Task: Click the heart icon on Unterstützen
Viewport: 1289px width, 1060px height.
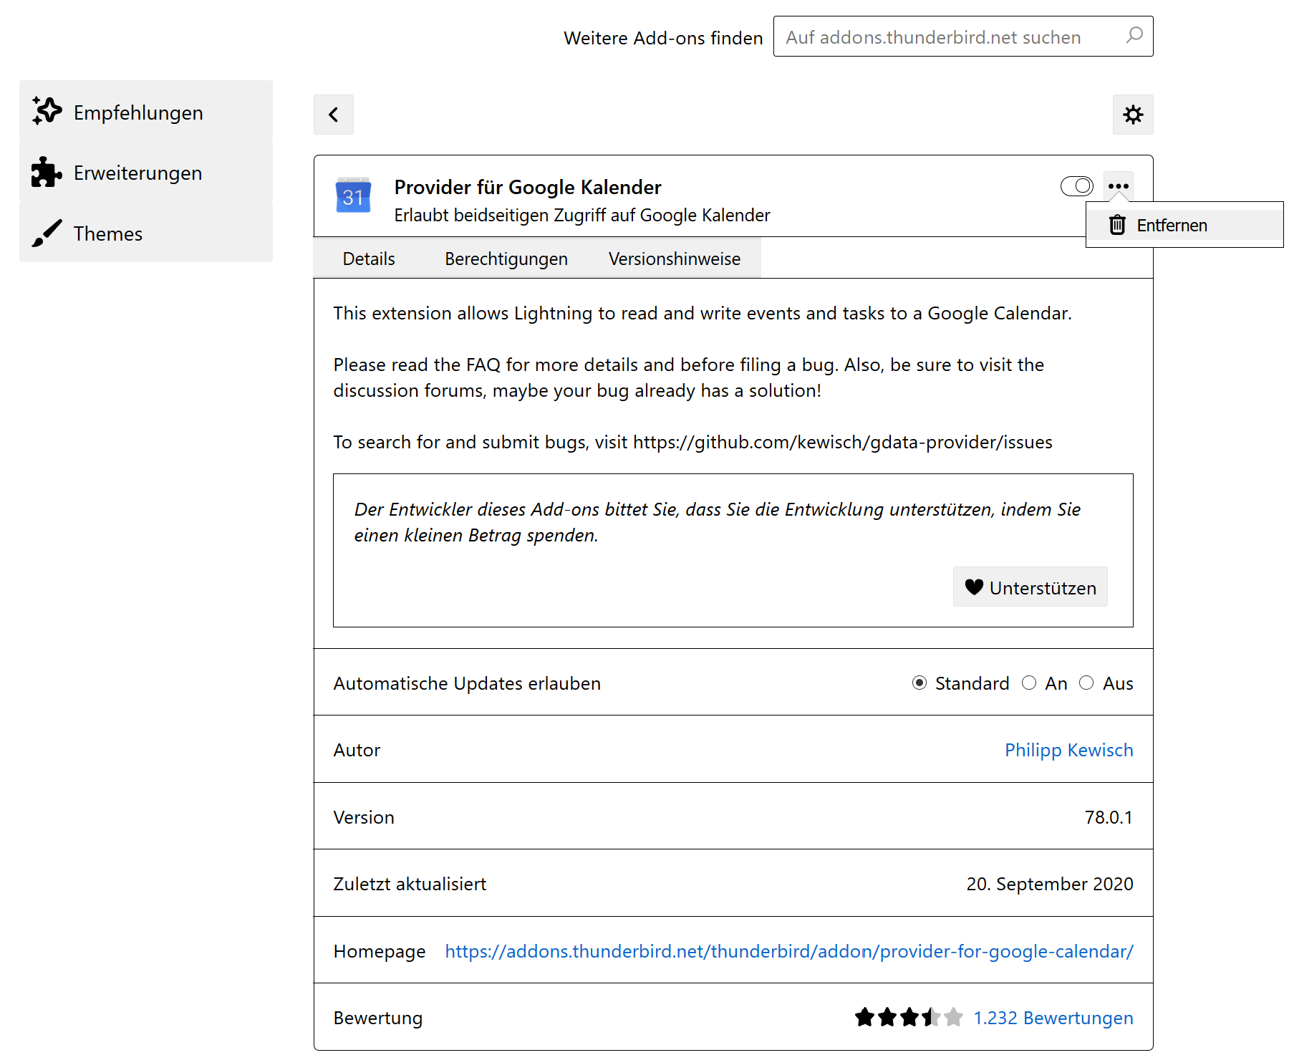Action: [974, 587]
